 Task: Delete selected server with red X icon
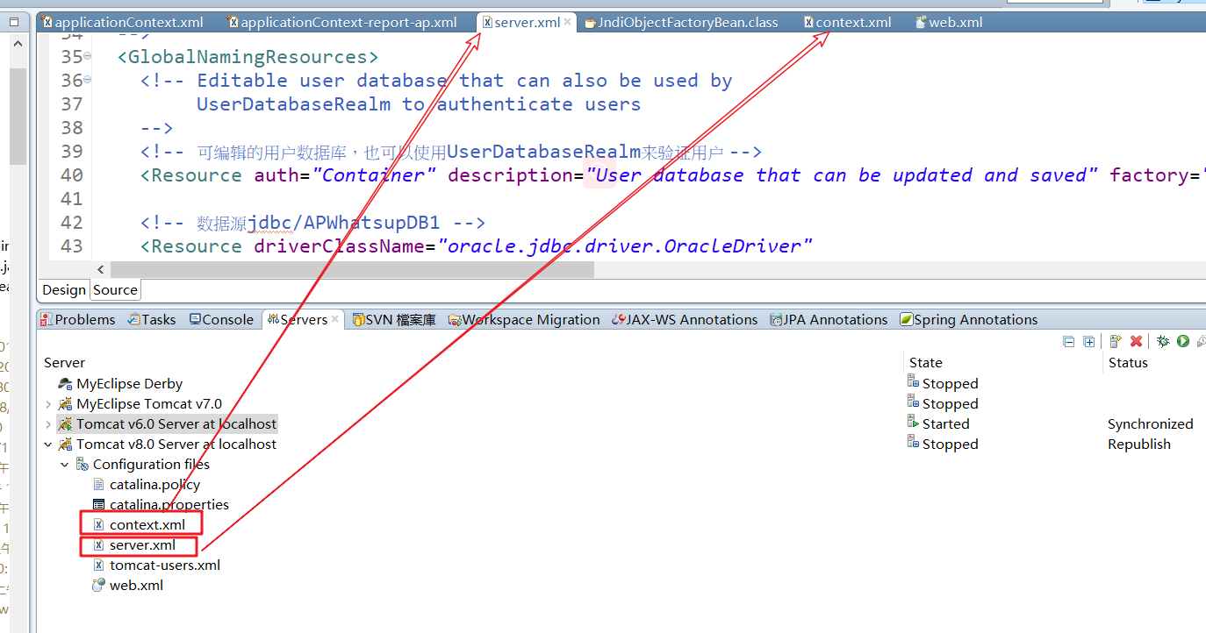coord(1136,341)
